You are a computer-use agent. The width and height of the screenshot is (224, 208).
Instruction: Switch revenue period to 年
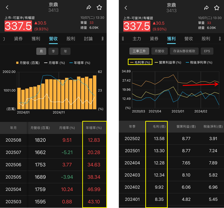pyautogui.click(x=65, y=51)
